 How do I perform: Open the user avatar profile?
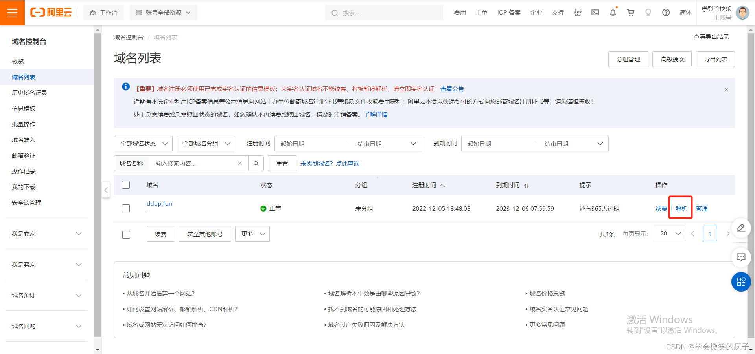[742, 13]
